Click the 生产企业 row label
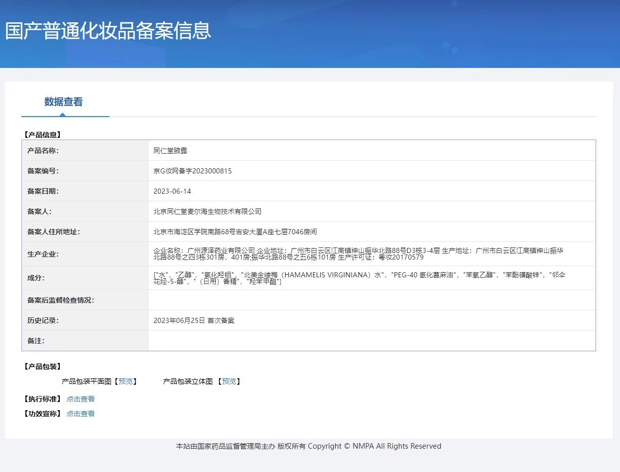This screenshot has width=620, height=472. (x=43, y=254)
